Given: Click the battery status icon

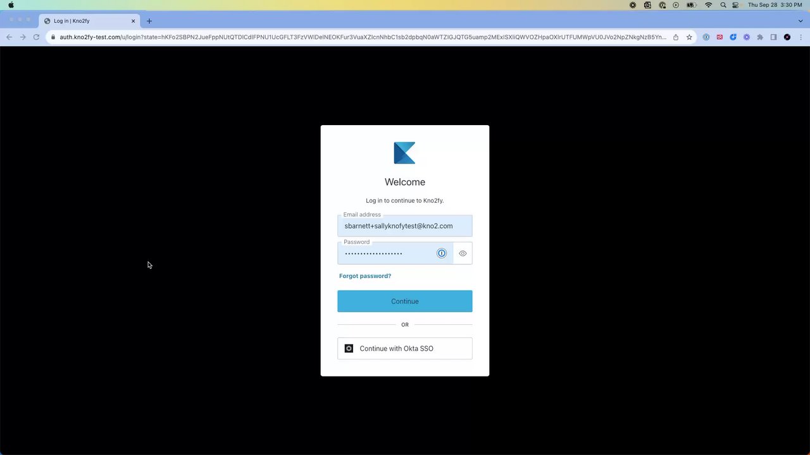Looking at the screenshot, I should pyautogui.click(x=692, y=5).
